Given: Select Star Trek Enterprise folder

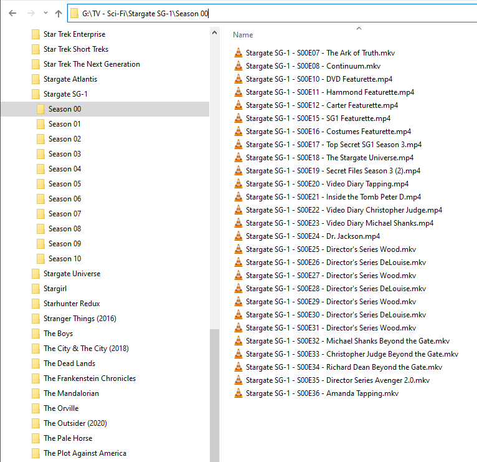Looking at the screenshot, I should (74, 34).
